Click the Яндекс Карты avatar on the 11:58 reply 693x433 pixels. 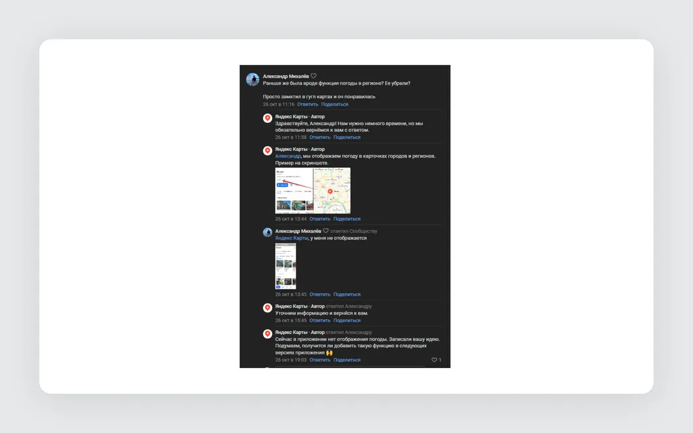coord(267,118)
